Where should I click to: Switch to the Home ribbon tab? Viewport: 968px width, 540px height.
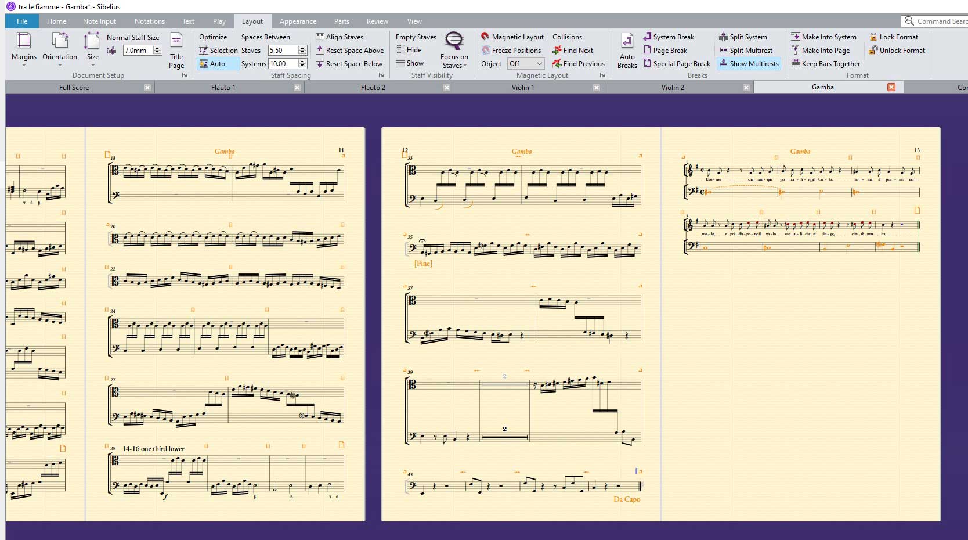56,21
